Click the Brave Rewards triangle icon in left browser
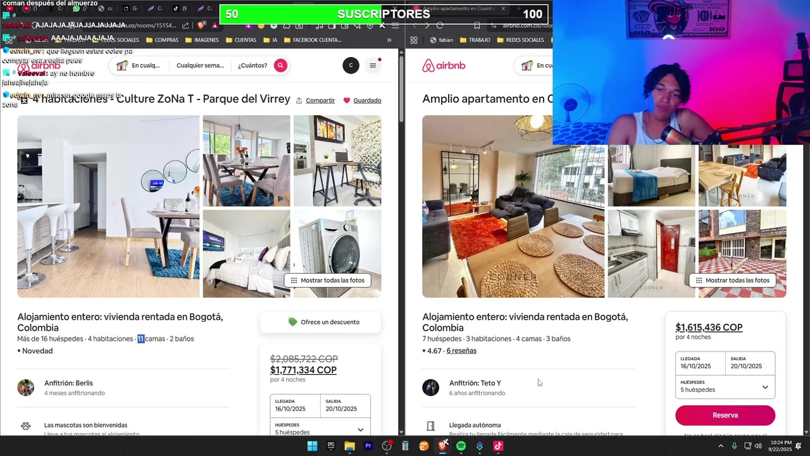Image resolution: width=810 pixels, height=456 pixels. [x=215, y=25]
